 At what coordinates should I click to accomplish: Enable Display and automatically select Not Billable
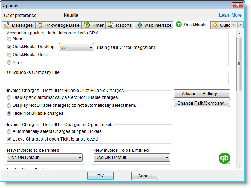pyautogui.click(x=9, y=97)
